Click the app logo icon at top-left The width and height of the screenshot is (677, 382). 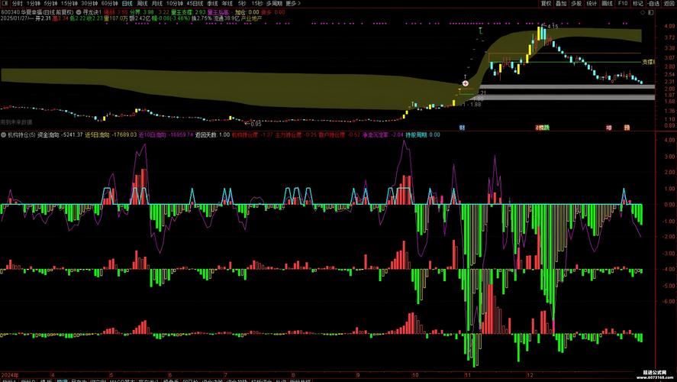(5, 3)
